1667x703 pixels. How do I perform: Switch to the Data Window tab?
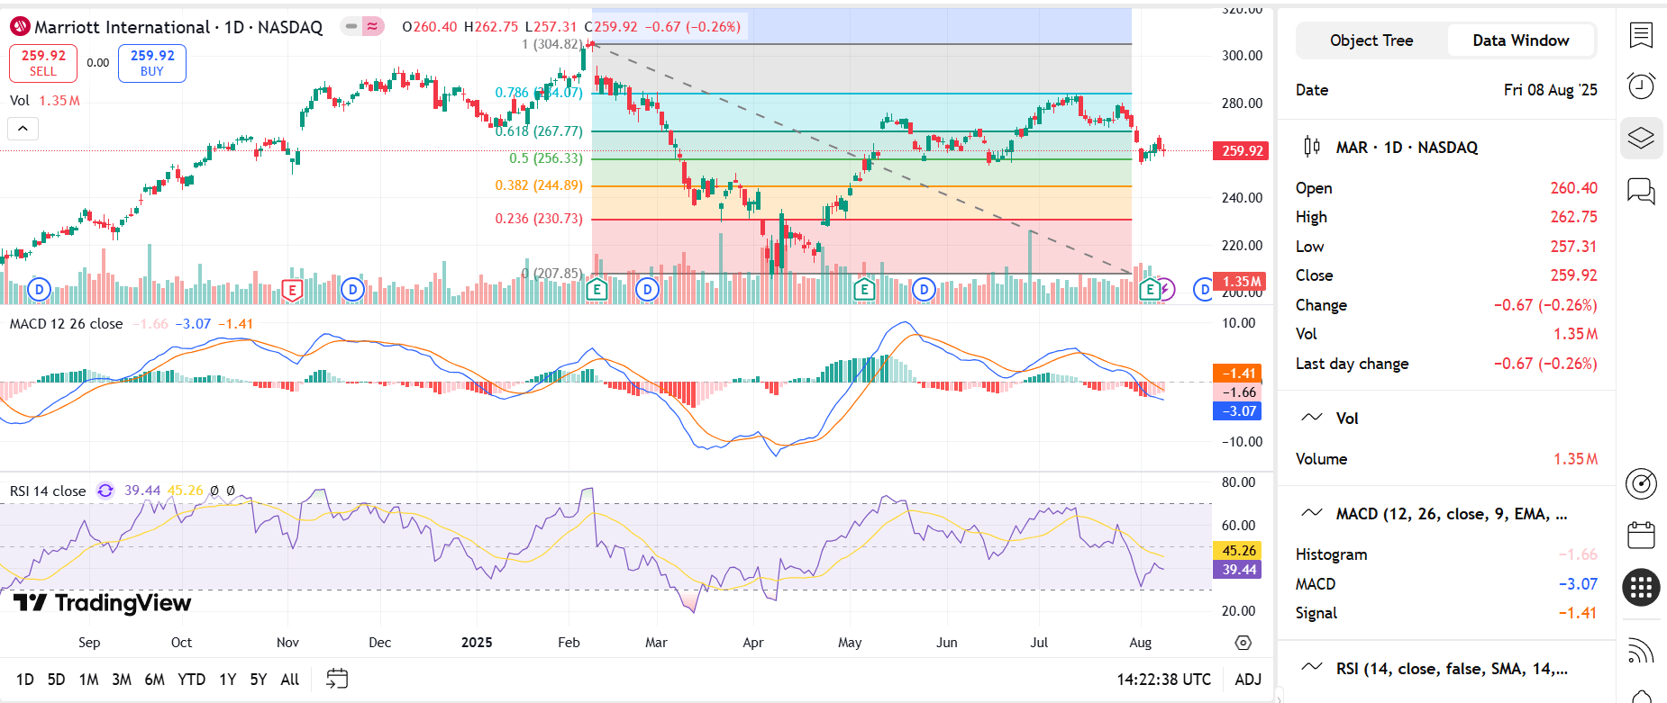(x=1521, y=41)
